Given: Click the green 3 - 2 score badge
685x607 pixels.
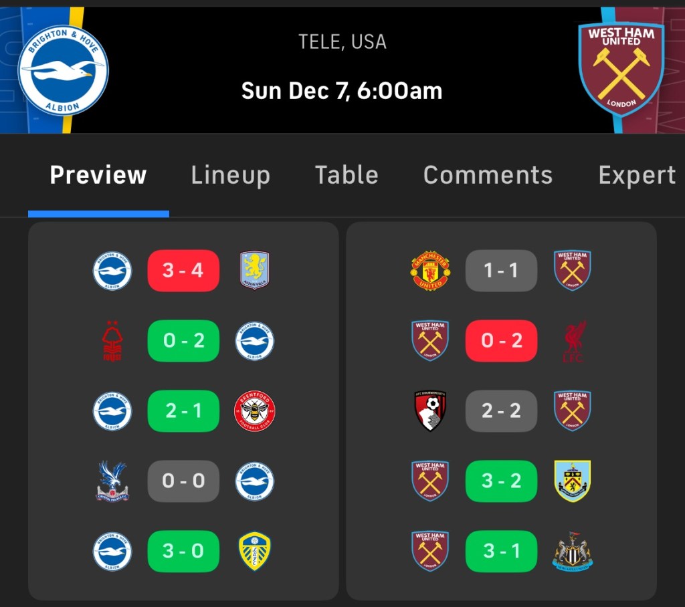Looking at the screenshot, I should click(x=501, y=481).
